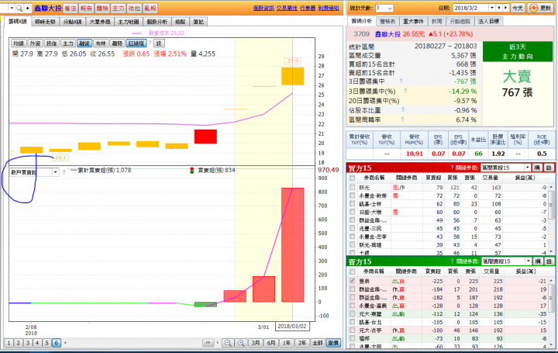Click the 看法 button

(x=71, y=9)
